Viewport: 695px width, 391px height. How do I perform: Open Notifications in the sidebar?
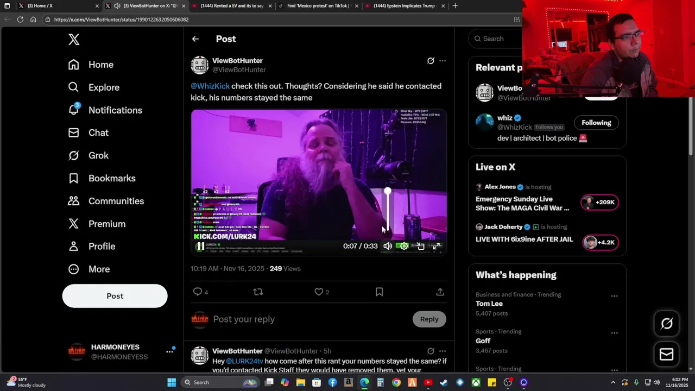click(105, 110)
